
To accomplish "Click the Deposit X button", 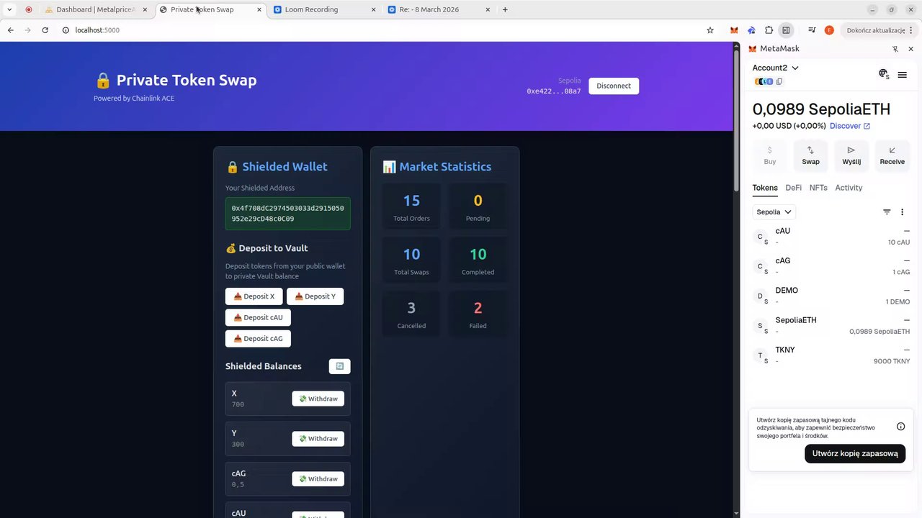I will click(x=254, y=296).
